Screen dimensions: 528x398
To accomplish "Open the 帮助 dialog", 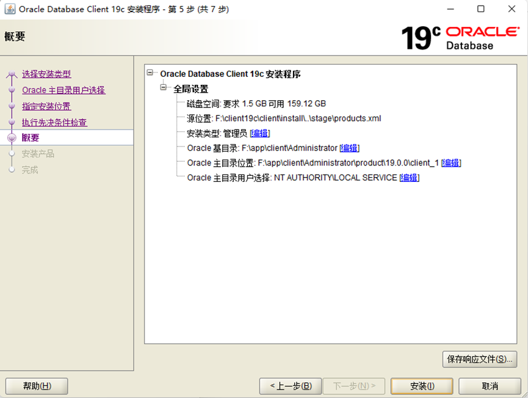I will pos(36,386).
